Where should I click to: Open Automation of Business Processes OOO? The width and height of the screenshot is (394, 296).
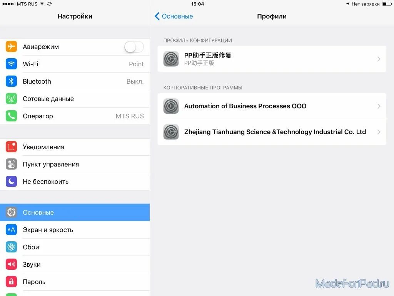[x=272, y=106]
